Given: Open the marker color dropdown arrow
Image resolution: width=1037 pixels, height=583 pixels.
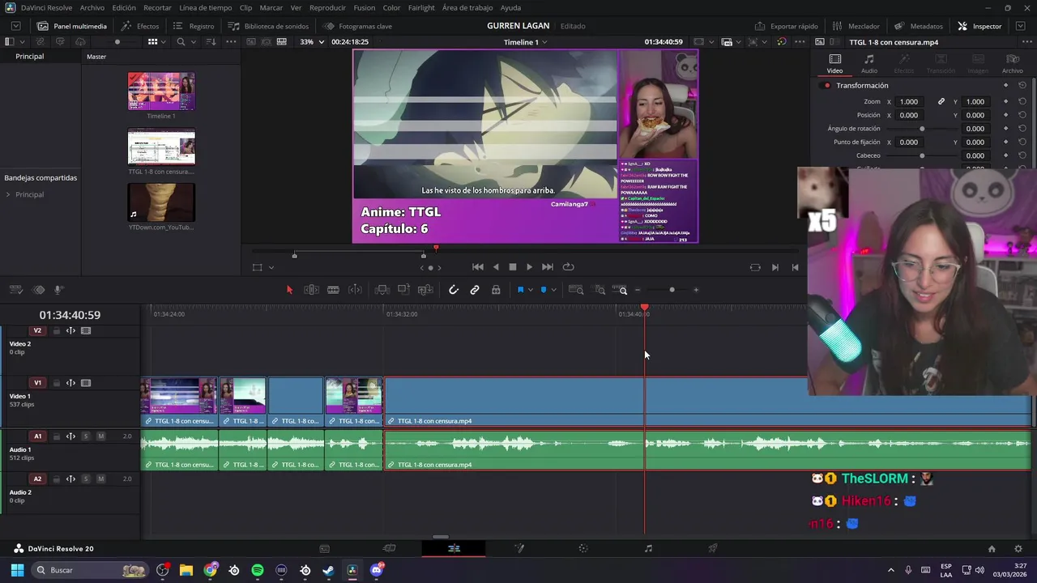Looking at the screenshot, I should pyautogui.click(x=553, y=290).
